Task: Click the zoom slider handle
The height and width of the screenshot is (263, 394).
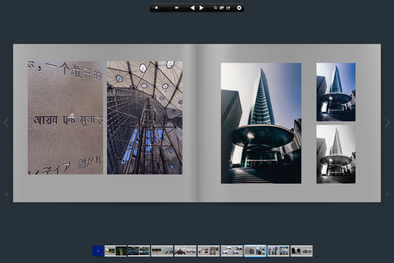Action: [156, 8]
